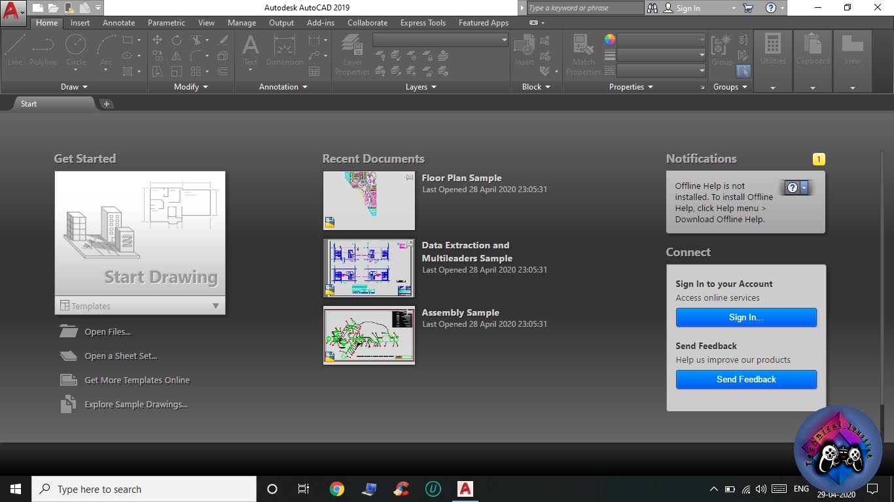Expand the Layers panel
Screen dimensions: 894x502
[x=421, y=86]
